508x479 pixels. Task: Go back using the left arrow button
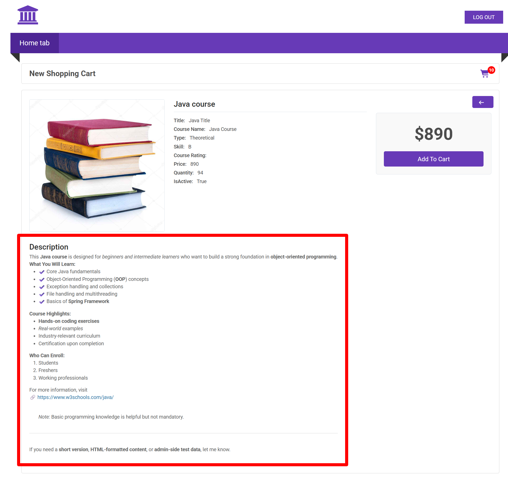pyautogui.click(x=483, y=102)
